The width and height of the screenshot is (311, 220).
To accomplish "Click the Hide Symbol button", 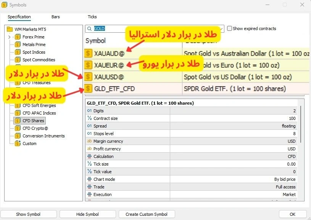I will pyautogui.click(x=87, y=214).
